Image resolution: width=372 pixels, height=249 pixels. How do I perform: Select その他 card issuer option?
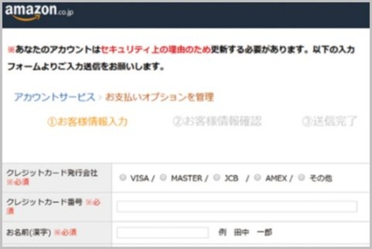coord(301,177)
